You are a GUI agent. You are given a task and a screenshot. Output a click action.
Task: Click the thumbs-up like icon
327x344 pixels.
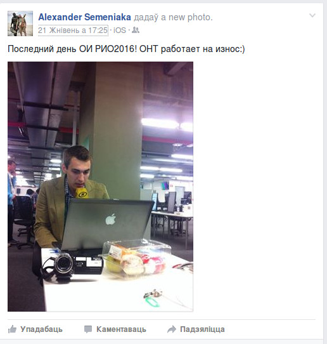pyautogui.click(x=12, y=329)
